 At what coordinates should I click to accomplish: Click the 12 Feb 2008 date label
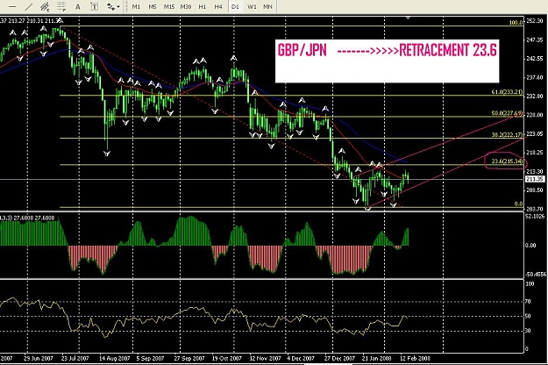[416, 358]
